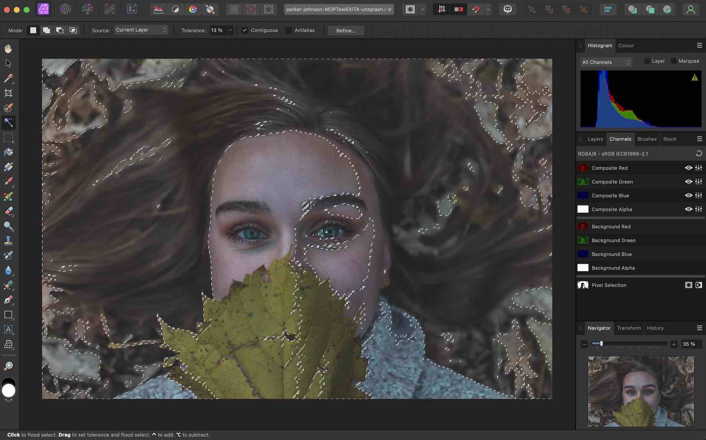Toggle visibility of Composite Alpha channel
Viewport: 706px width, 440px height.
pos(689,209)
